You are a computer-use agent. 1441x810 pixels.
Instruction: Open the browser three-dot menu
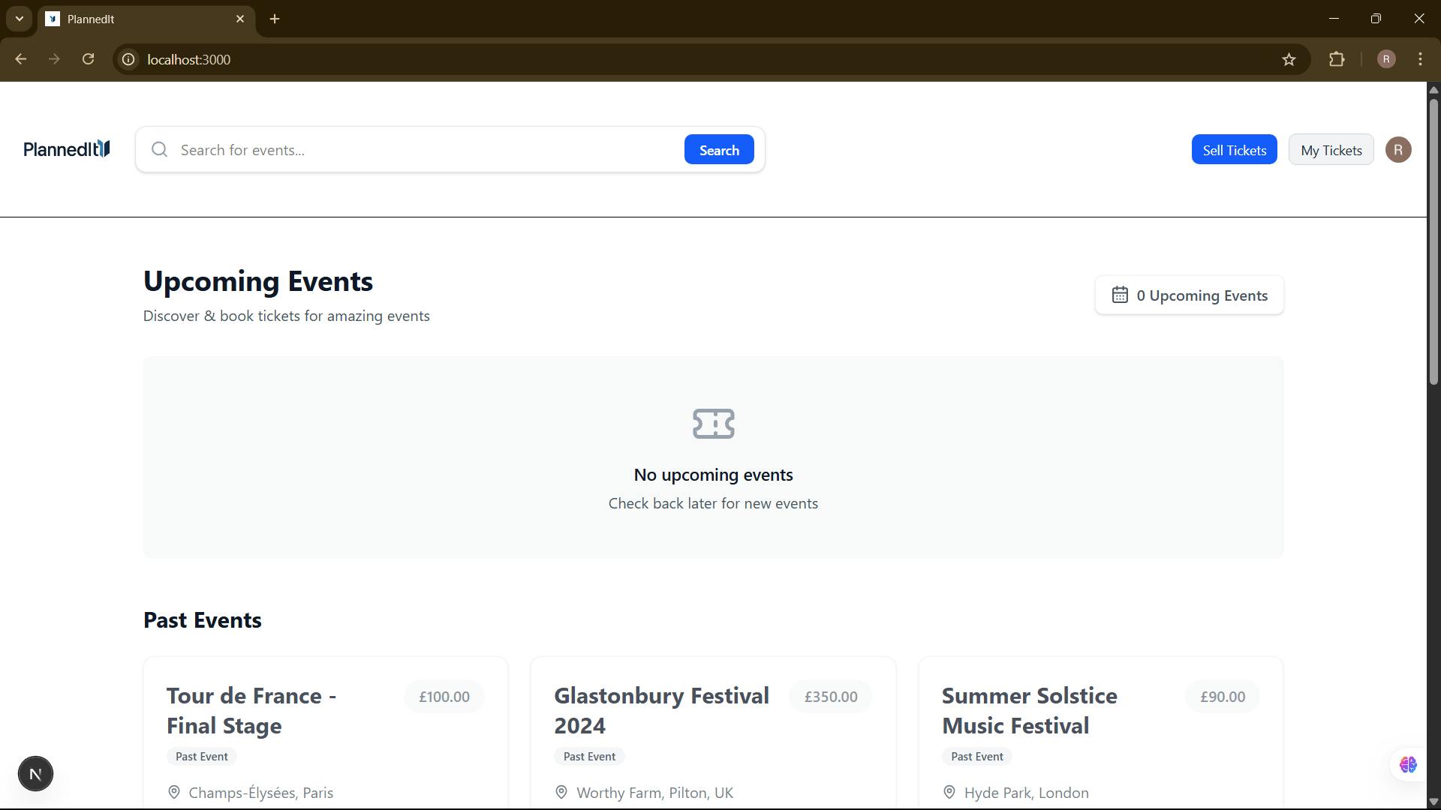(1421, 59)
